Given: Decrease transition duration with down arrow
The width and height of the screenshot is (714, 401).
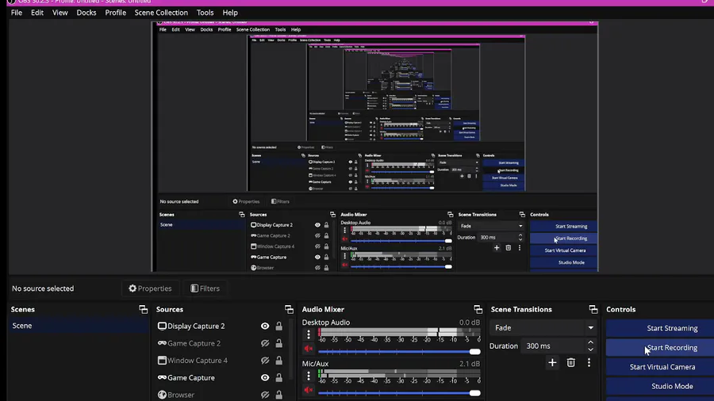Looking at the screenshot, I should (590, 349).
